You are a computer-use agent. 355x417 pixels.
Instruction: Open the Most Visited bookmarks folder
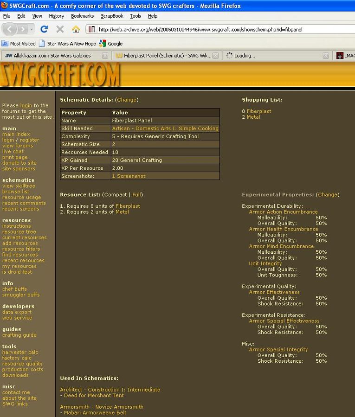point(19,44)
